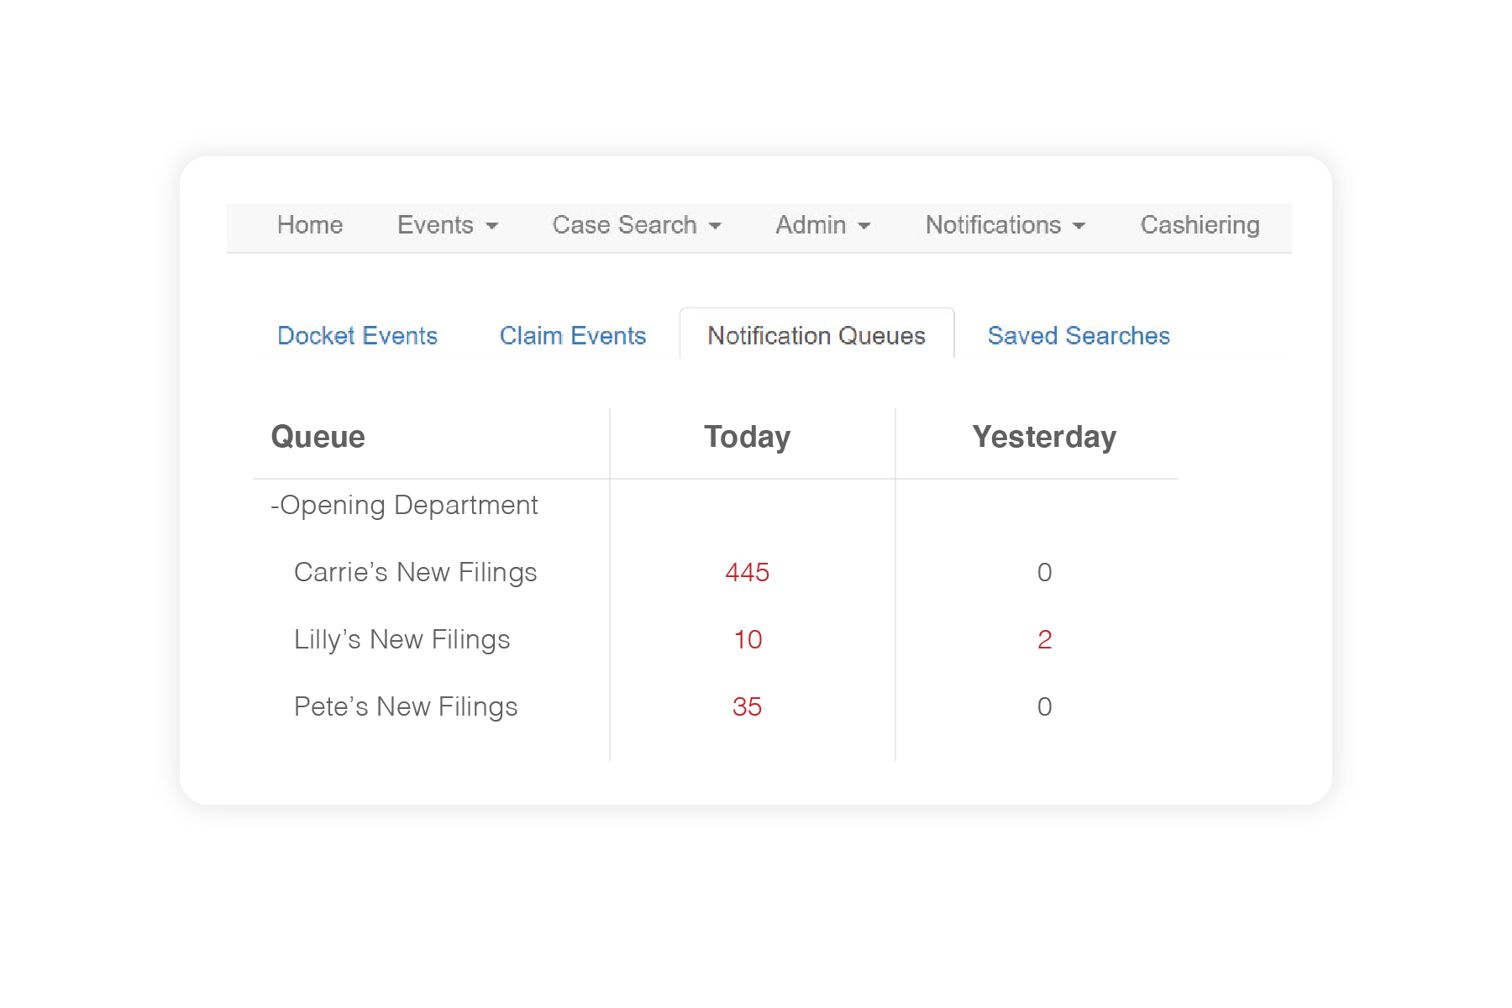The height and width of the screenshot is (1008, 1512).
Task: Open the Cashiering page
Action: pos(1200,225)
